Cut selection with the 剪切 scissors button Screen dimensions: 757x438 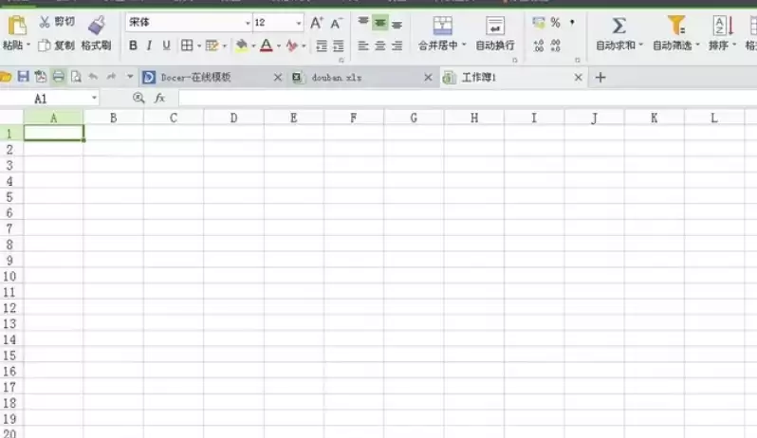click(57, 22)
